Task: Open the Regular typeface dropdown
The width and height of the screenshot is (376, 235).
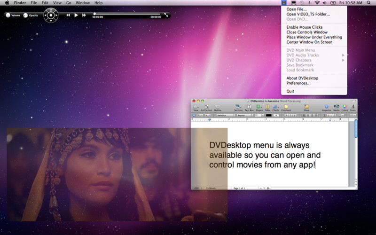Action: tap(245, 115)
